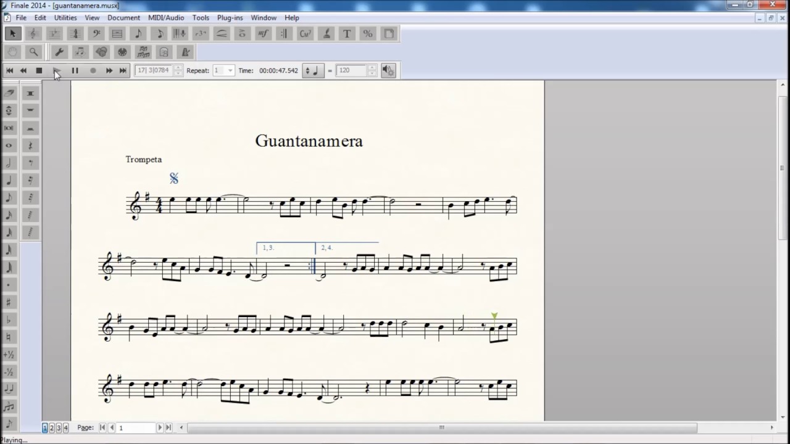
Task: Select the Page Layout tool
Action: [x=389, y=33]
